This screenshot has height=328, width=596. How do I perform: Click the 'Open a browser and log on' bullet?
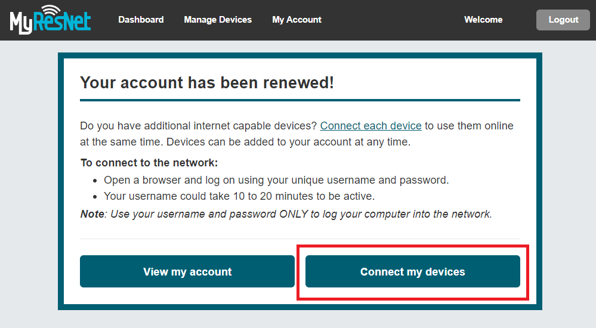276,180
